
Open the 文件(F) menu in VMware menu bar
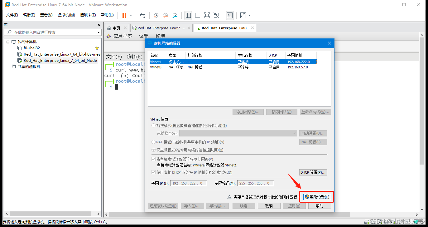(12, 15)
